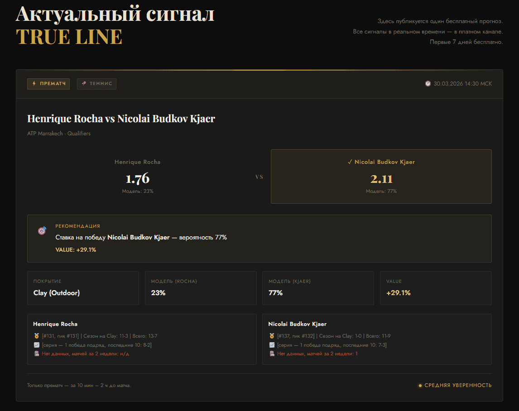Switch to the ПРЕМАТЧ tab

click(48, 84)
